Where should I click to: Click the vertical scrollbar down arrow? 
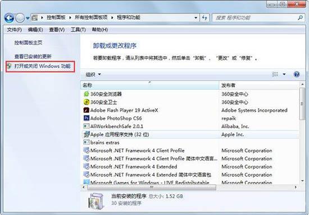(302, 181)
